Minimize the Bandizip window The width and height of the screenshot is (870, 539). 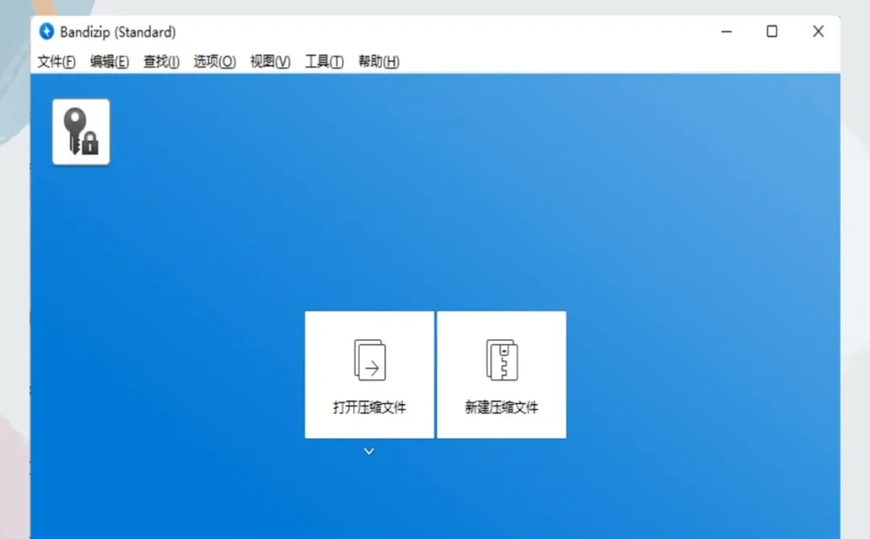[726, 31]
